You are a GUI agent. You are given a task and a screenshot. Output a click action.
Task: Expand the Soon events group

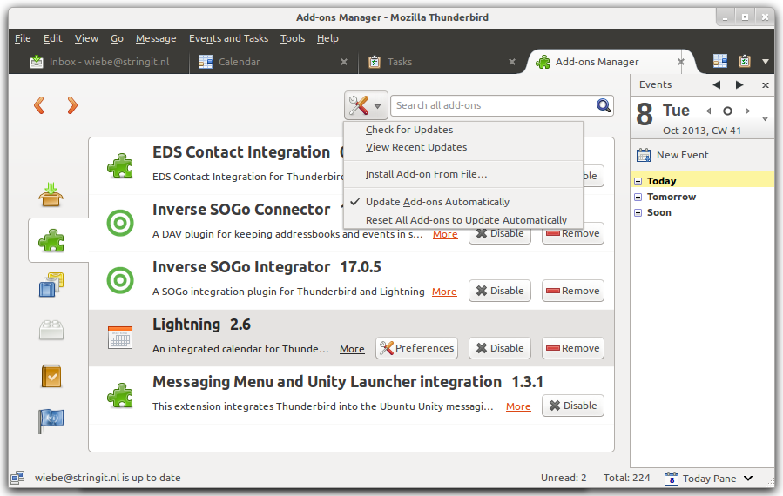[x=638, y=212]
